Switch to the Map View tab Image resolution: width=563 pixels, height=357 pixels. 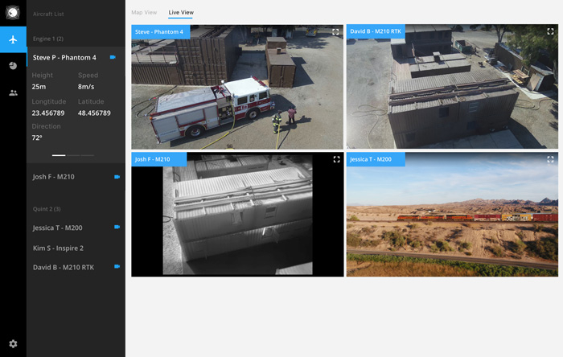click(144, 13)
